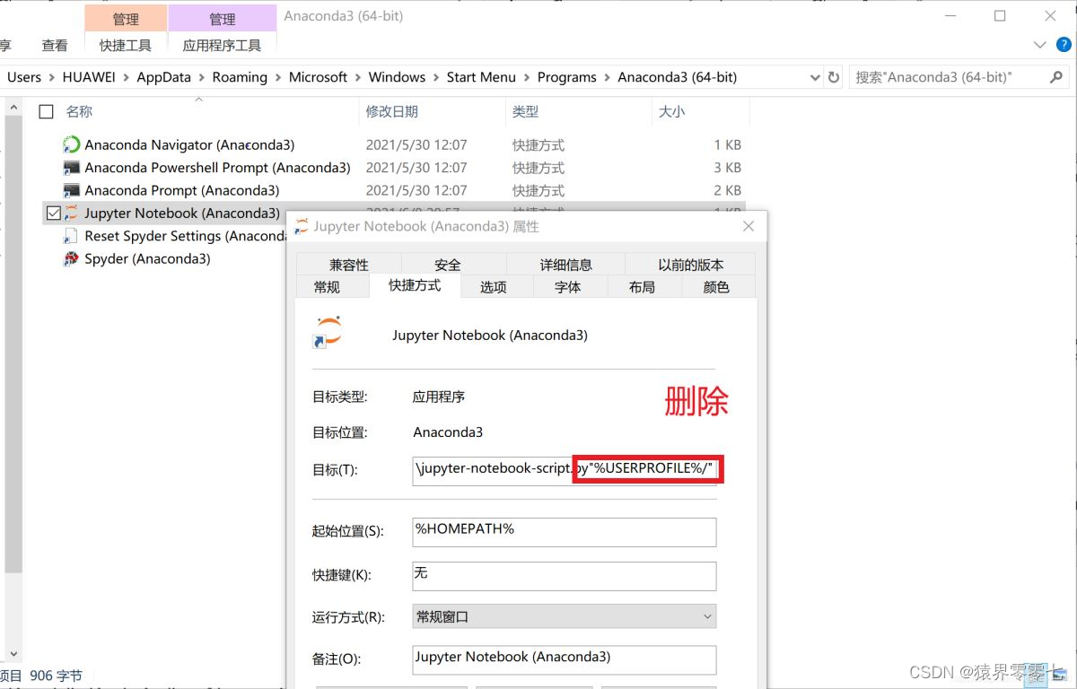
Task: Select the Spyder (Anaconda3) file name
Action: tap(147, 259)
